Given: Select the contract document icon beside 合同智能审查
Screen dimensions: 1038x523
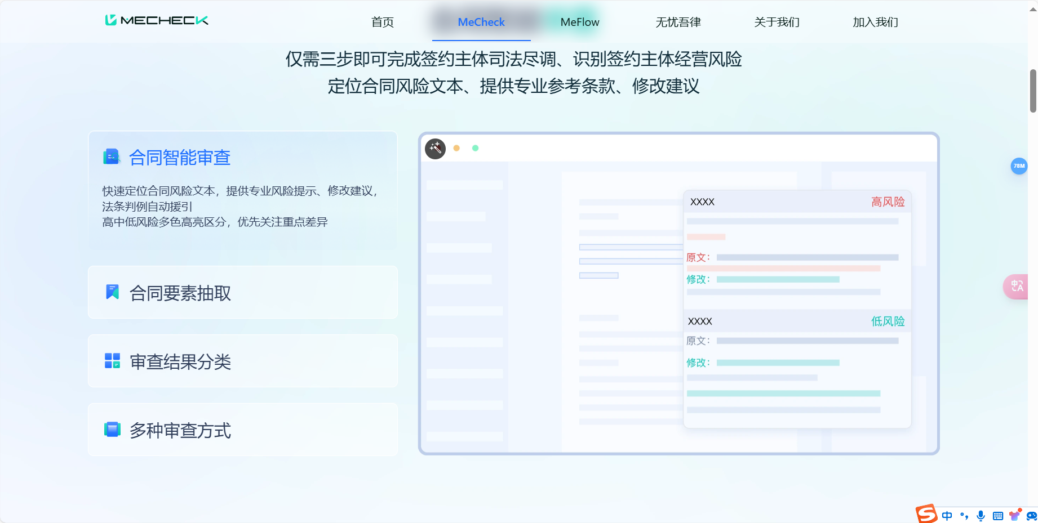Looking at the screenshot, I should pos(112,157).
